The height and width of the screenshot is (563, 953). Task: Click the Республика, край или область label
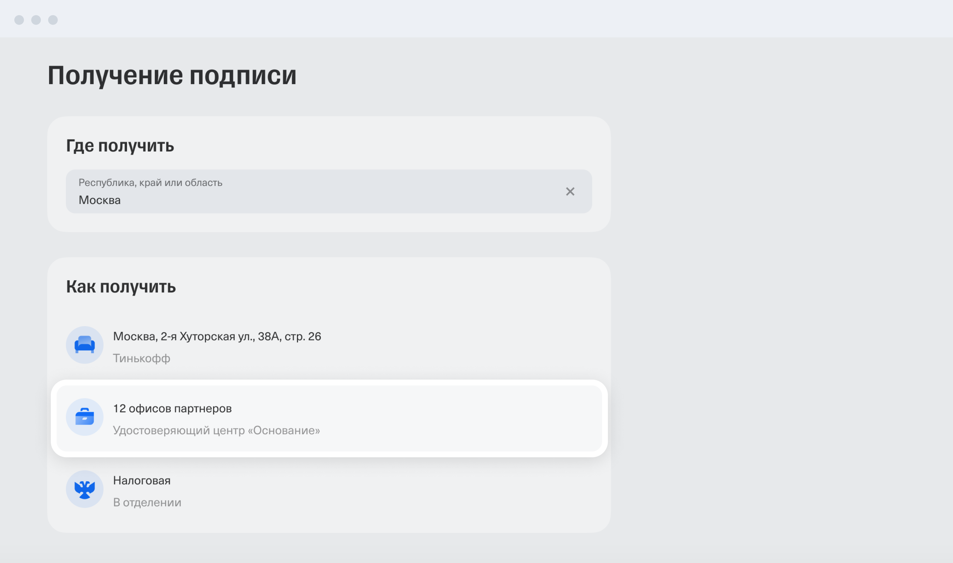point(150,183)
